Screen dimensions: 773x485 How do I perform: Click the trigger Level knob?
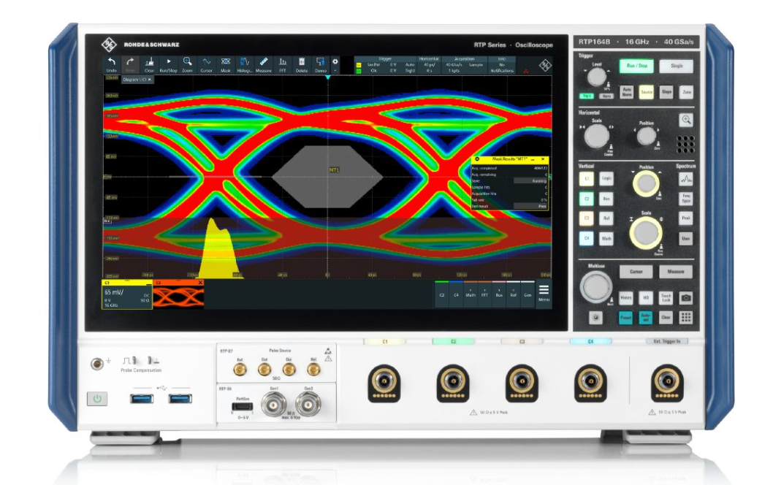coord(597,77)
